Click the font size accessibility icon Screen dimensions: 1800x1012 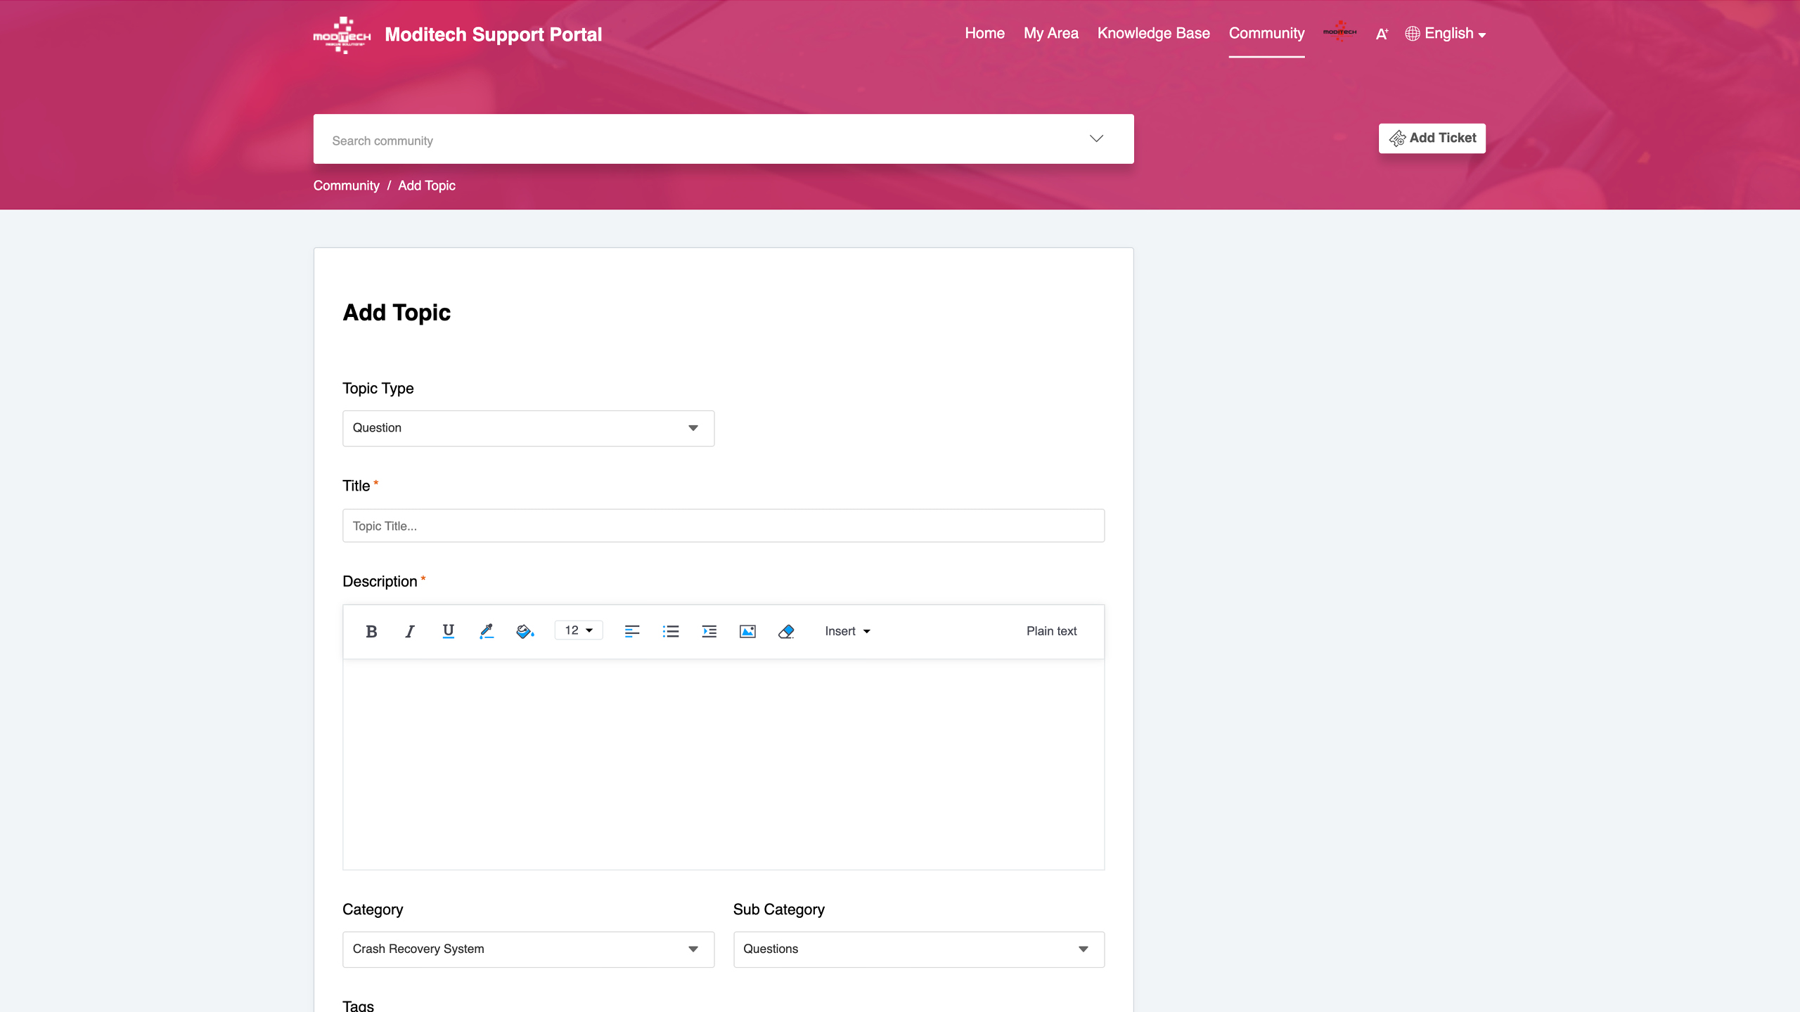point(1382,34)
